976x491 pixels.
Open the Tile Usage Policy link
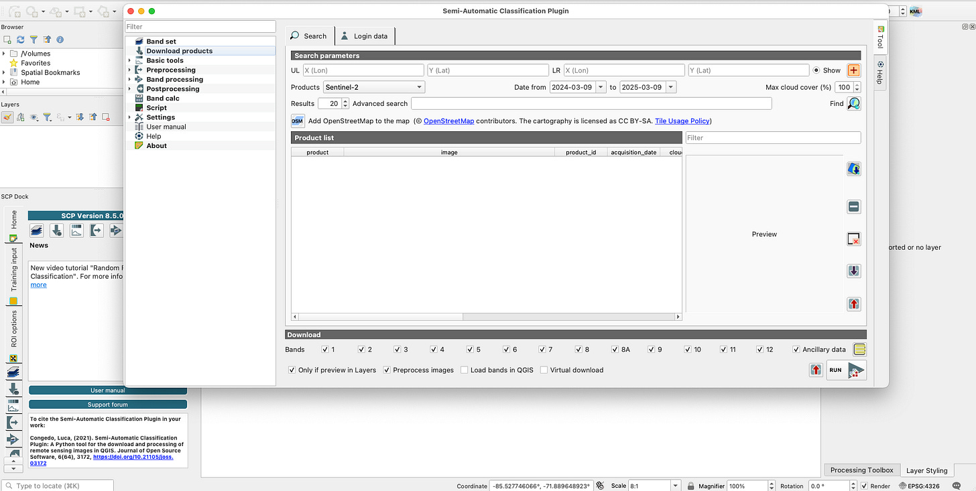pyautogui.click(x=682, y=121)
